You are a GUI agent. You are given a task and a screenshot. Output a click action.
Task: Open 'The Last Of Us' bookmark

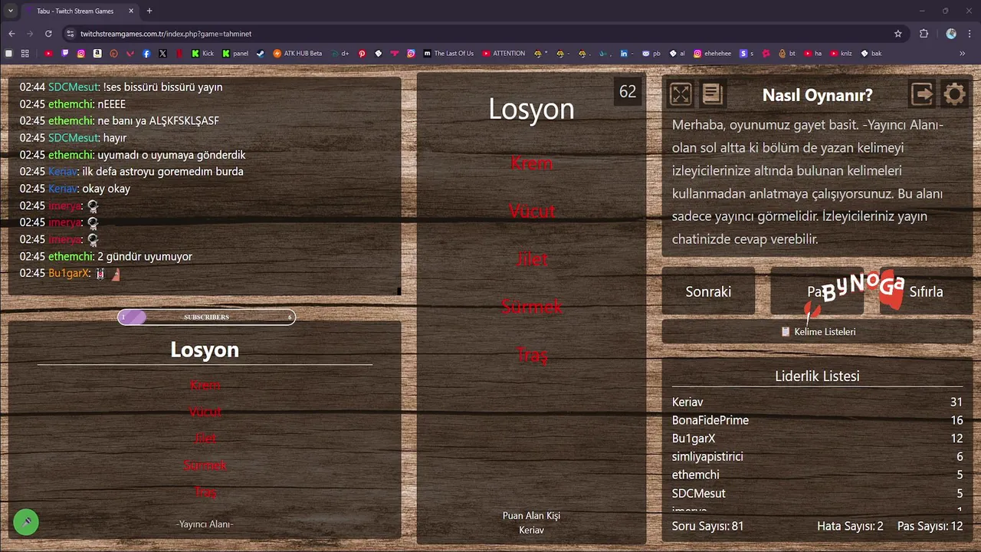point(448,54)
